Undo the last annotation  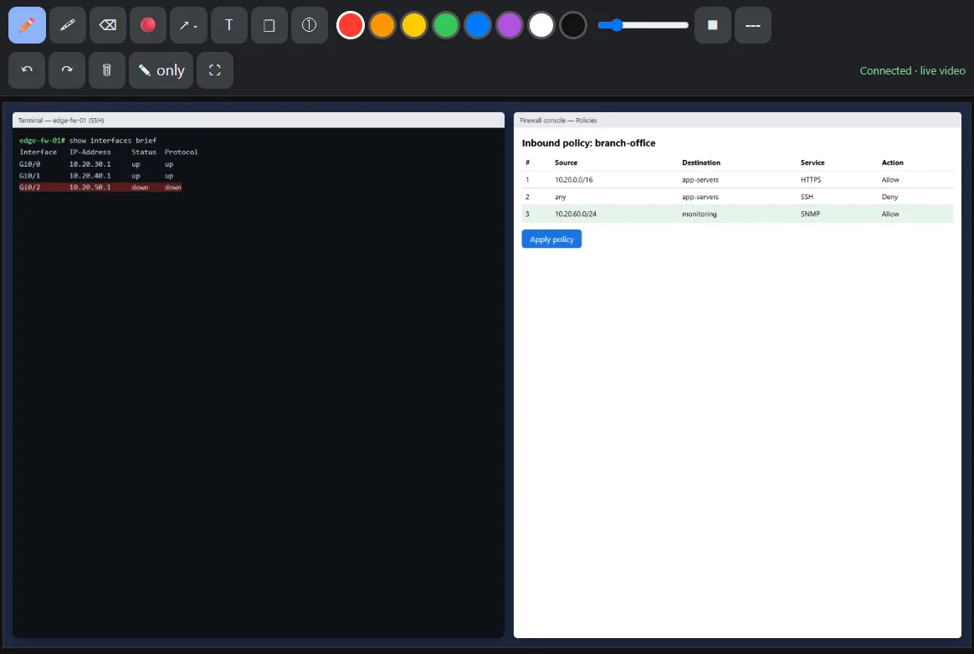[x=27, y=70]
